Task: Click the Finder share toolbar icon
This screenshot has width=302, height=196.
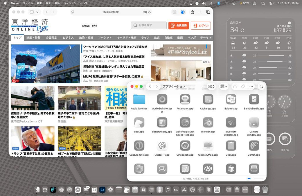Action: point(235,87)
